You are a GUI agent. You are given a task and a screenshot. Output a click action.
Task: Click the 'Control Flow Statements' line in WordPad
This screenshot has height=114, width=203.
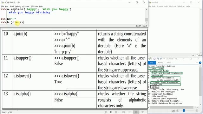165,82
